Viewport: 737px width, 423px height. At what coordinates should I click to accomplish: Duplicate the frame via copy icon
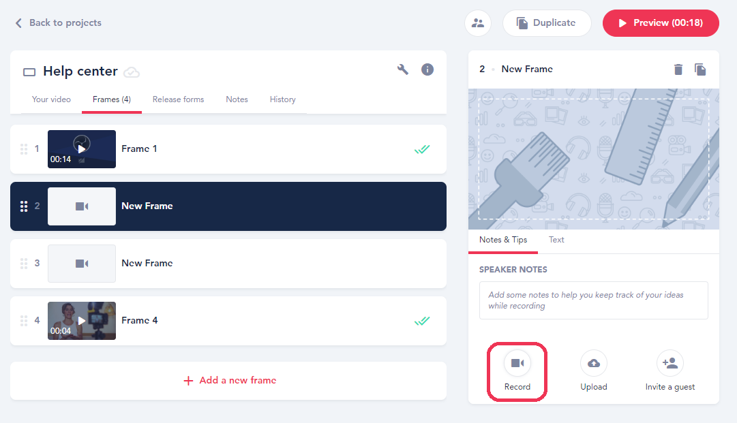700,69
